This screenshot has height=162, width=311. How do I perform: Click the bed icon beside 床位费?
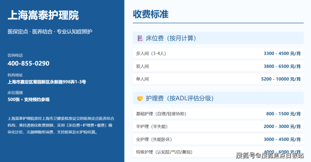[x=140, y=38]
